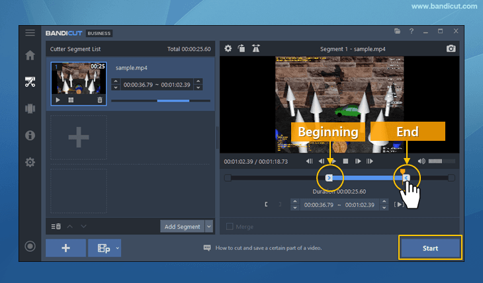
Task: Open the Settings gear in the sidebar
Action: point(30,162)
